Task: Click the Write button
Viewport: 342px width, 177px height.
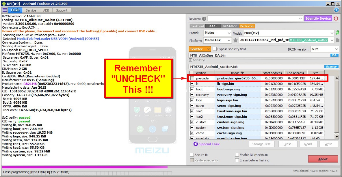Action: (328, 144)
